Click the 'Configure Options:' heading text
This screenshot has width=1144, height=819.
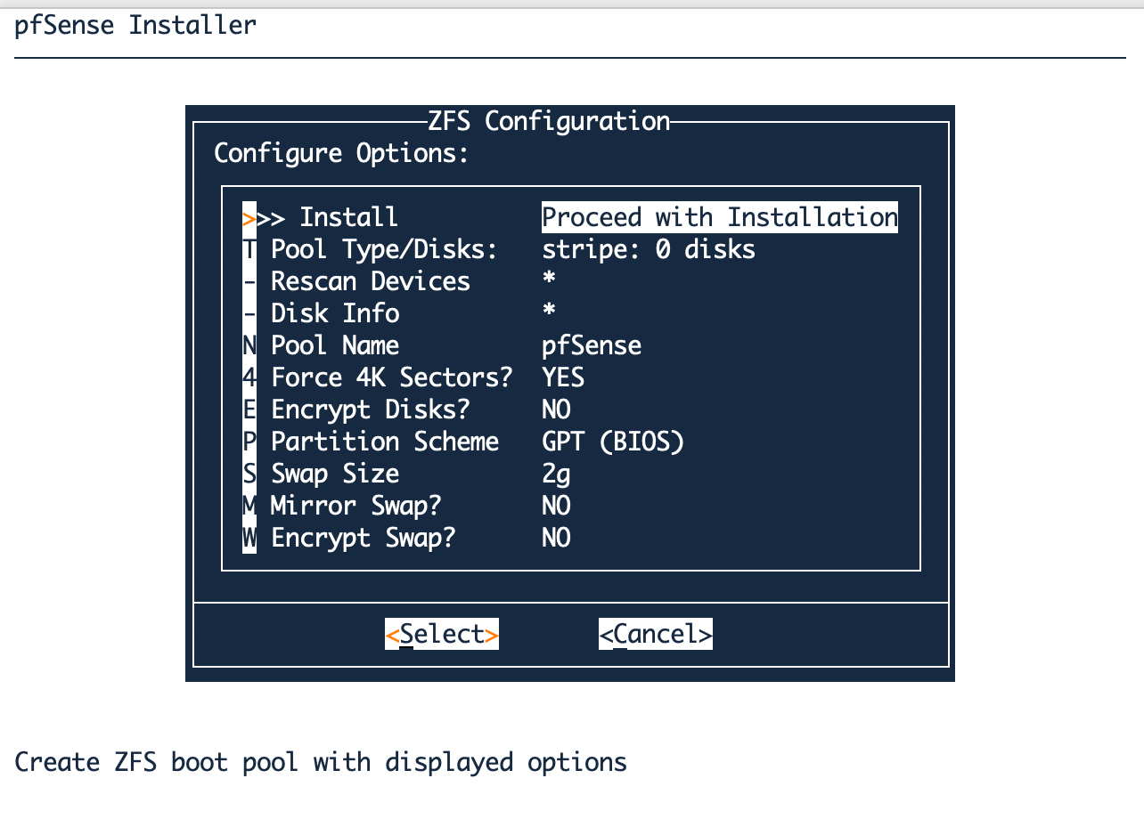[x=342, y=153]
